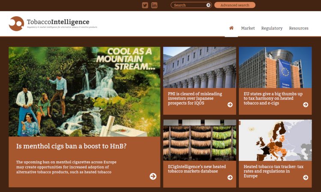Image resolution: width=321 pixels, height=192 pixels.
Task: Click arrow on heated tobacco markets database
Action: pyautogui.click(x=230, y=177)
